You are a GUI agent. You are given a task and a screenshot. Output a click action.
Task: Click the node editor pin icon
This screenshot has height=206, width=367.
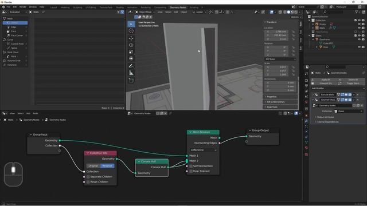[170, 113]
